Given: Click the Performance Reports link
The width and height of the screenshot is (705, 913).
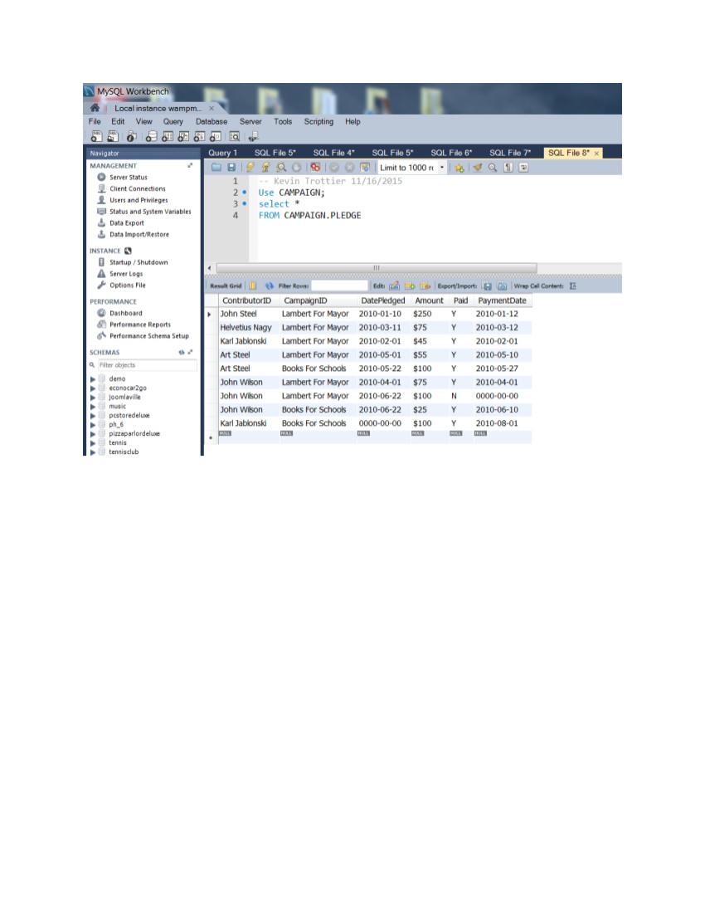Looking at the screenshot, I should click(140, 325).
